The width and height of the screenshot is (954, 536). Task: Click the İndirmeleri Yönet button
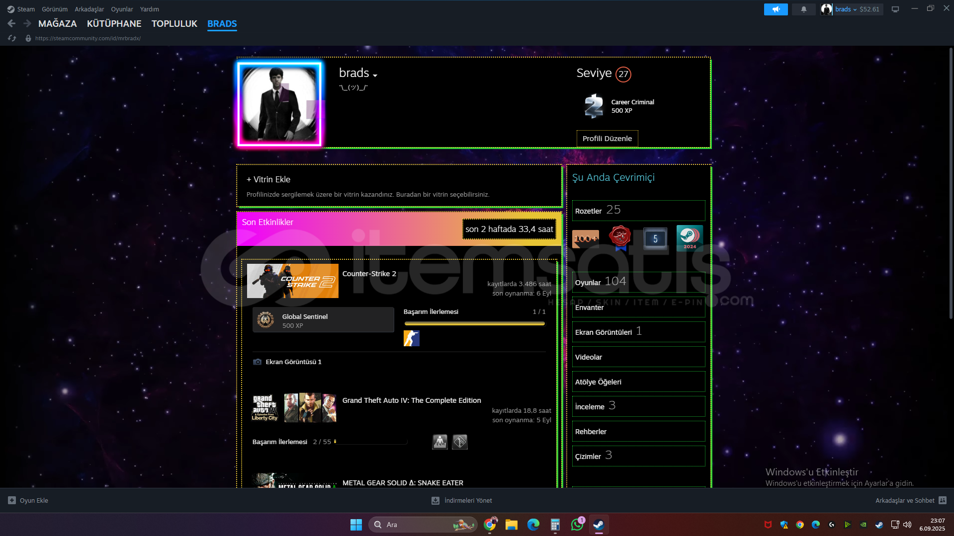pyautogui.click(x=462, y=500)
